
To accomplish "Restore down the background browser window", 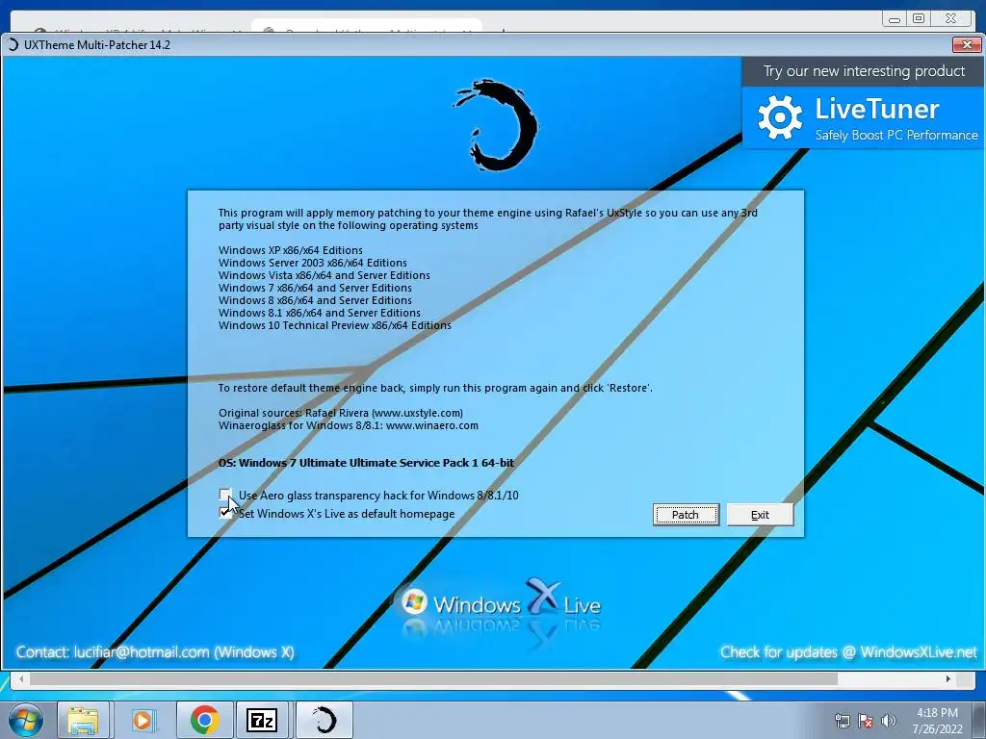I will [919, 19].
